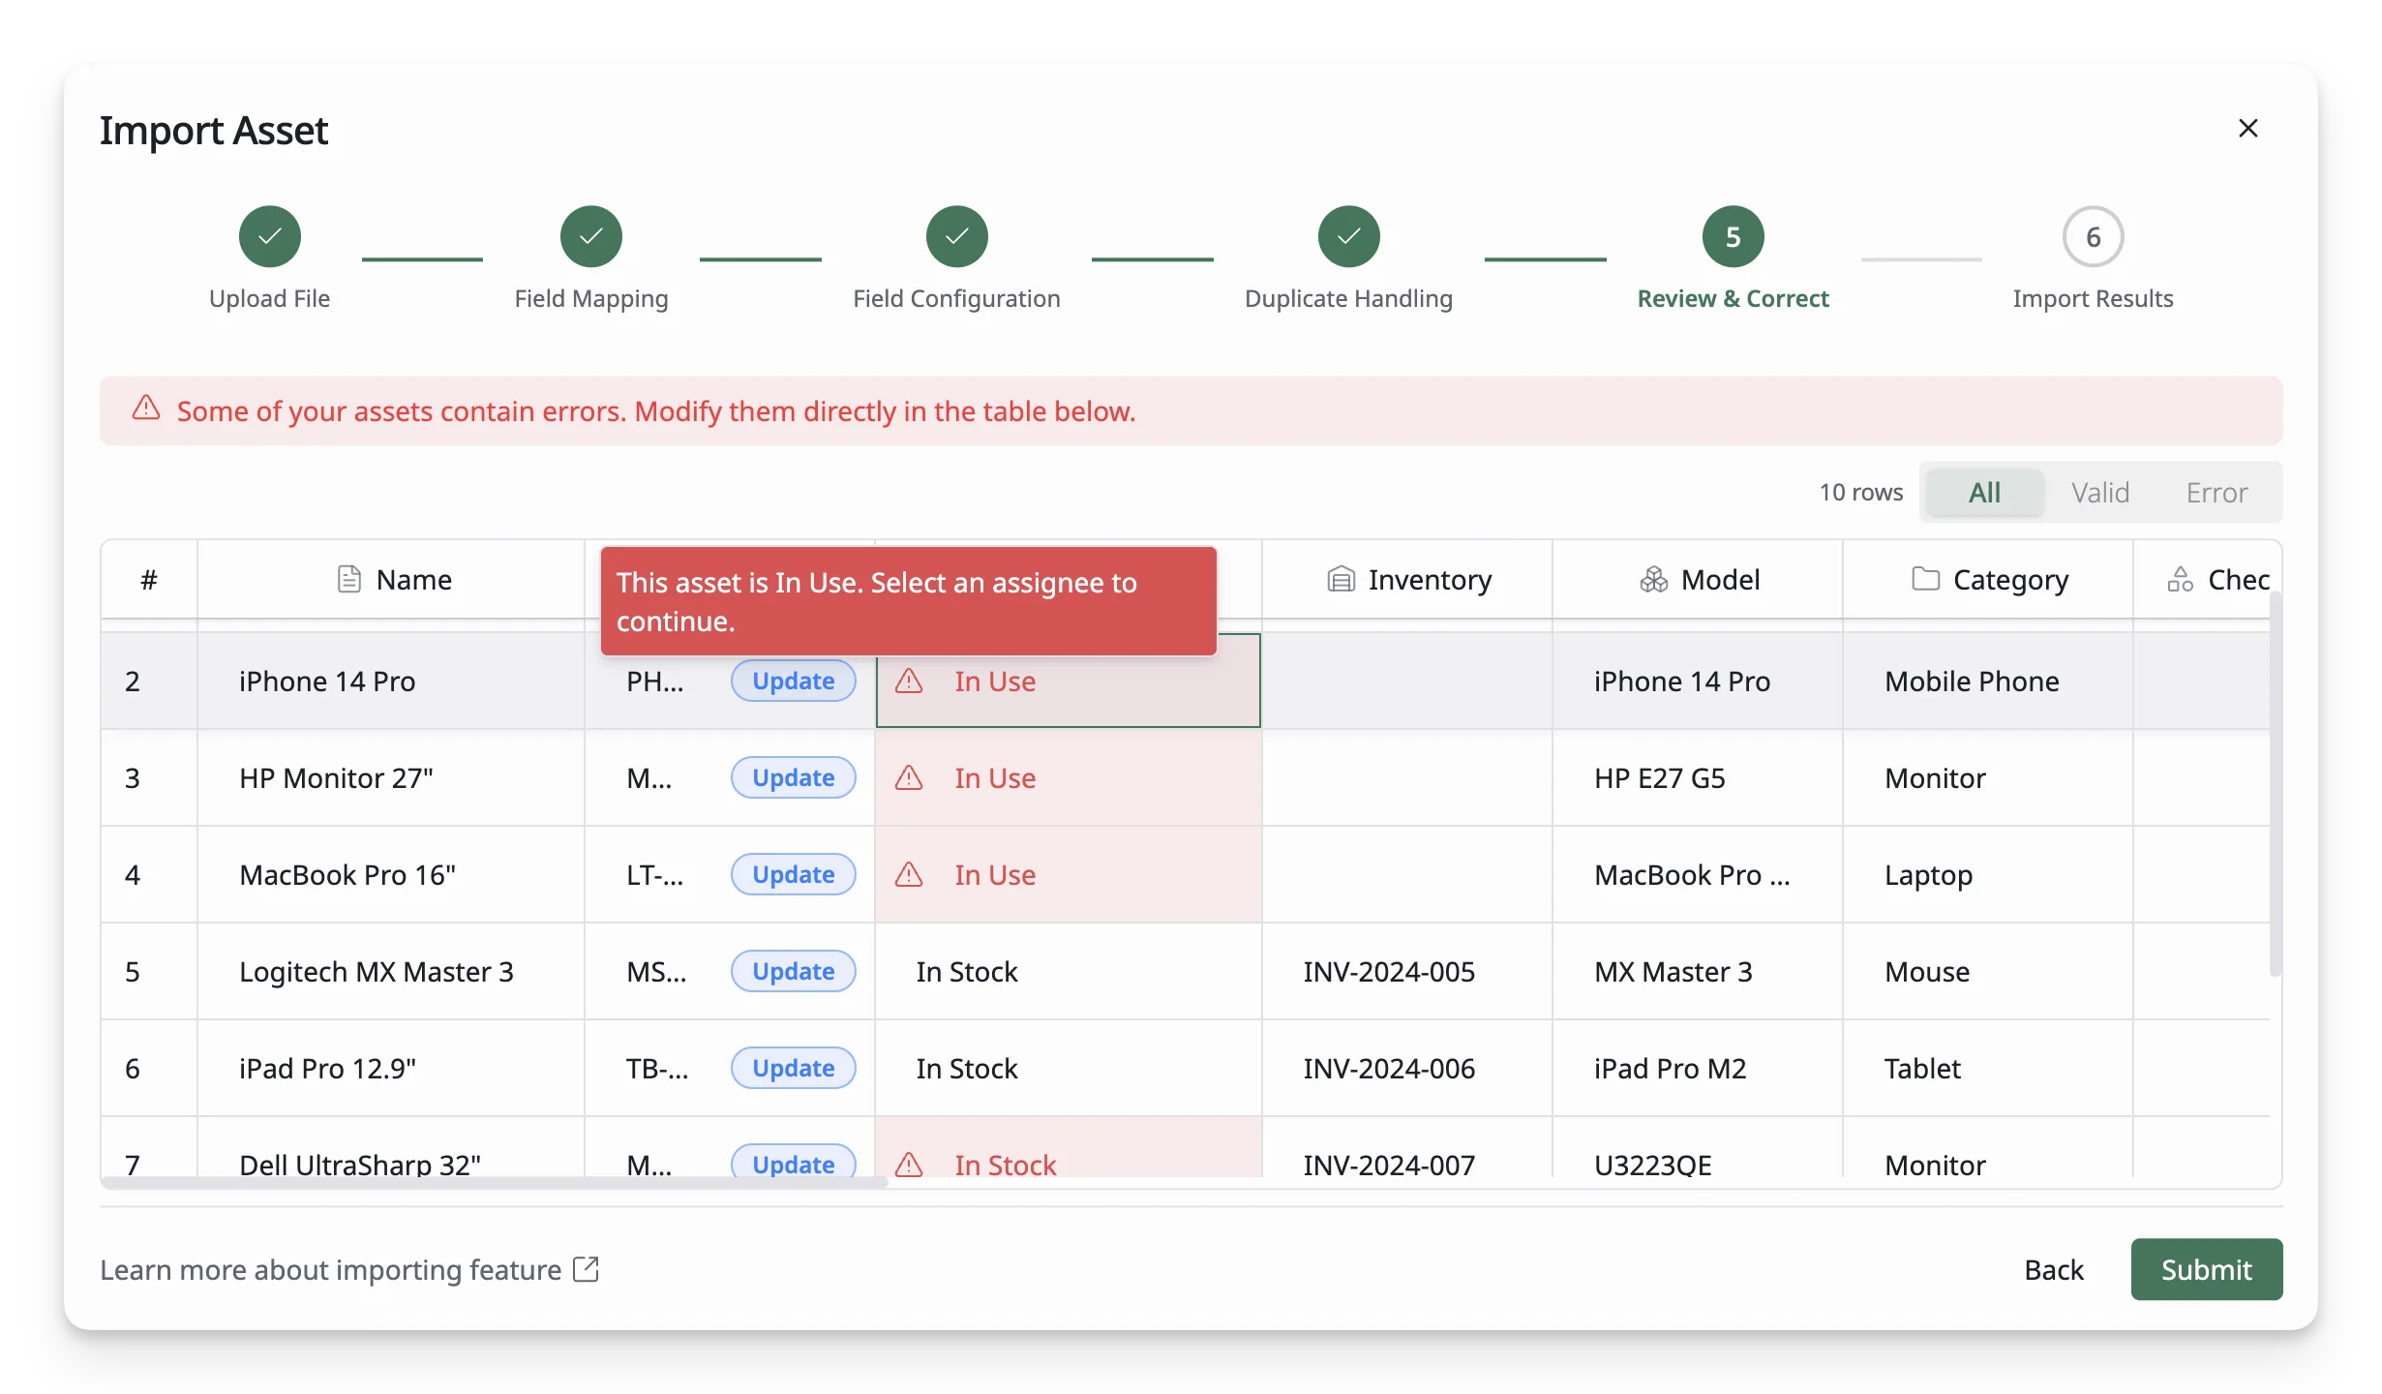Submit the asset import

point(2206,1269)
